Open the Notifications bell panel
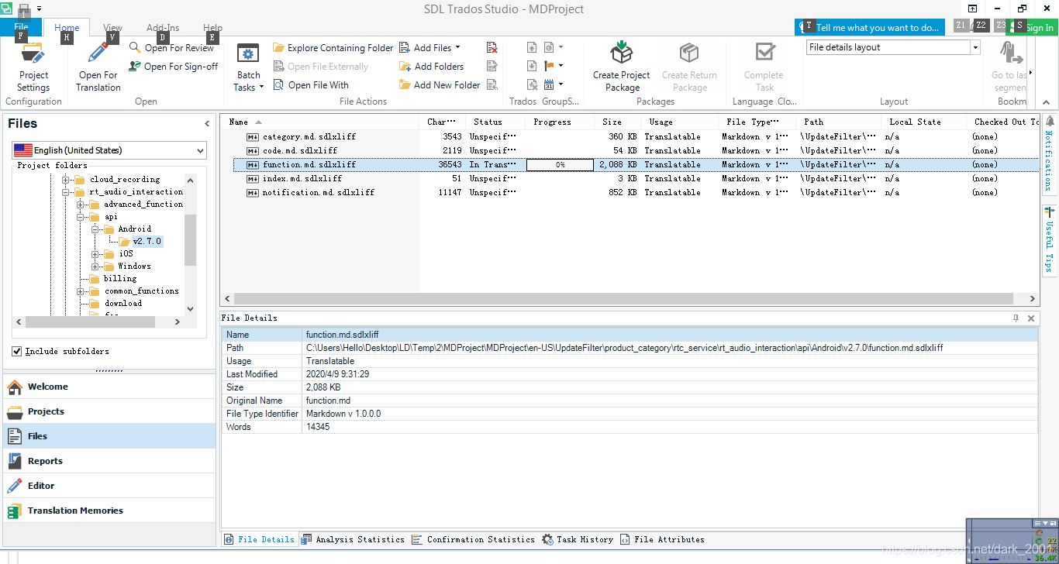The width and height of the screenshot is (1059, 564). pyautogui.click(x=1050, y=153)
